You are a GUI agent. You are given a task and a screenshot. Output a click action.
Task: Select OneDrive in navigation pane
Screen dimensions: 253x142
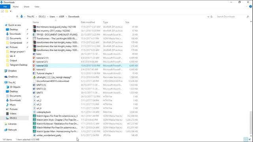[x=13, y=77]
